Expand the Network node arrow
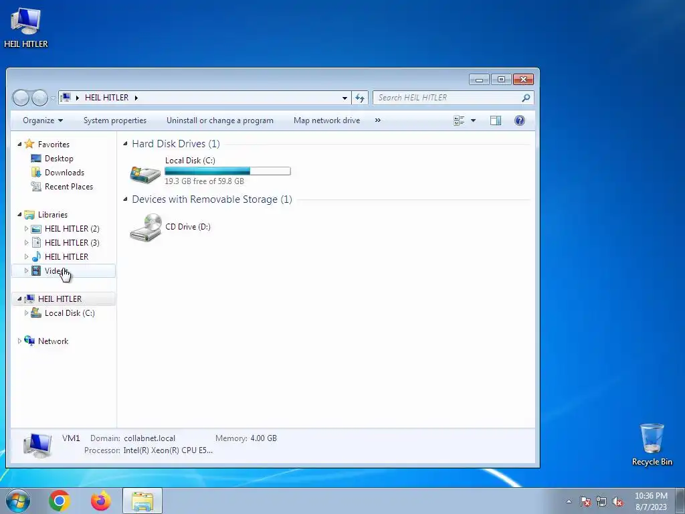685x514 pixels. point(19,341)
